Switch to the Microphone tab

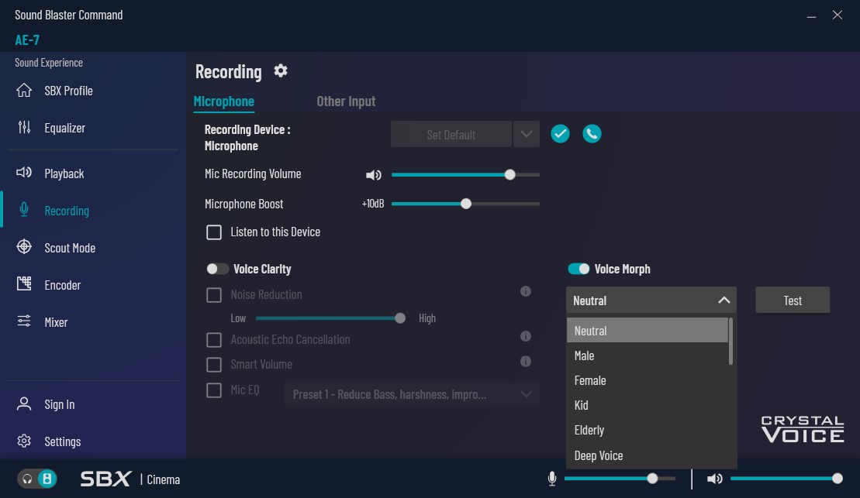(x=224, y=101)
